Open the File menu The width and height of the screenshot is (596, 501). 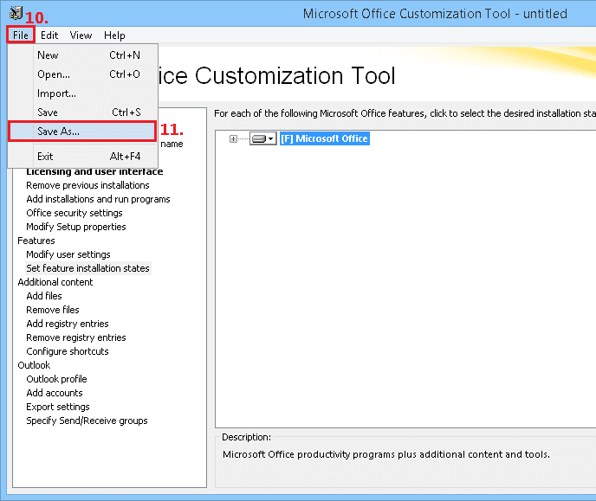pos(21,35)
